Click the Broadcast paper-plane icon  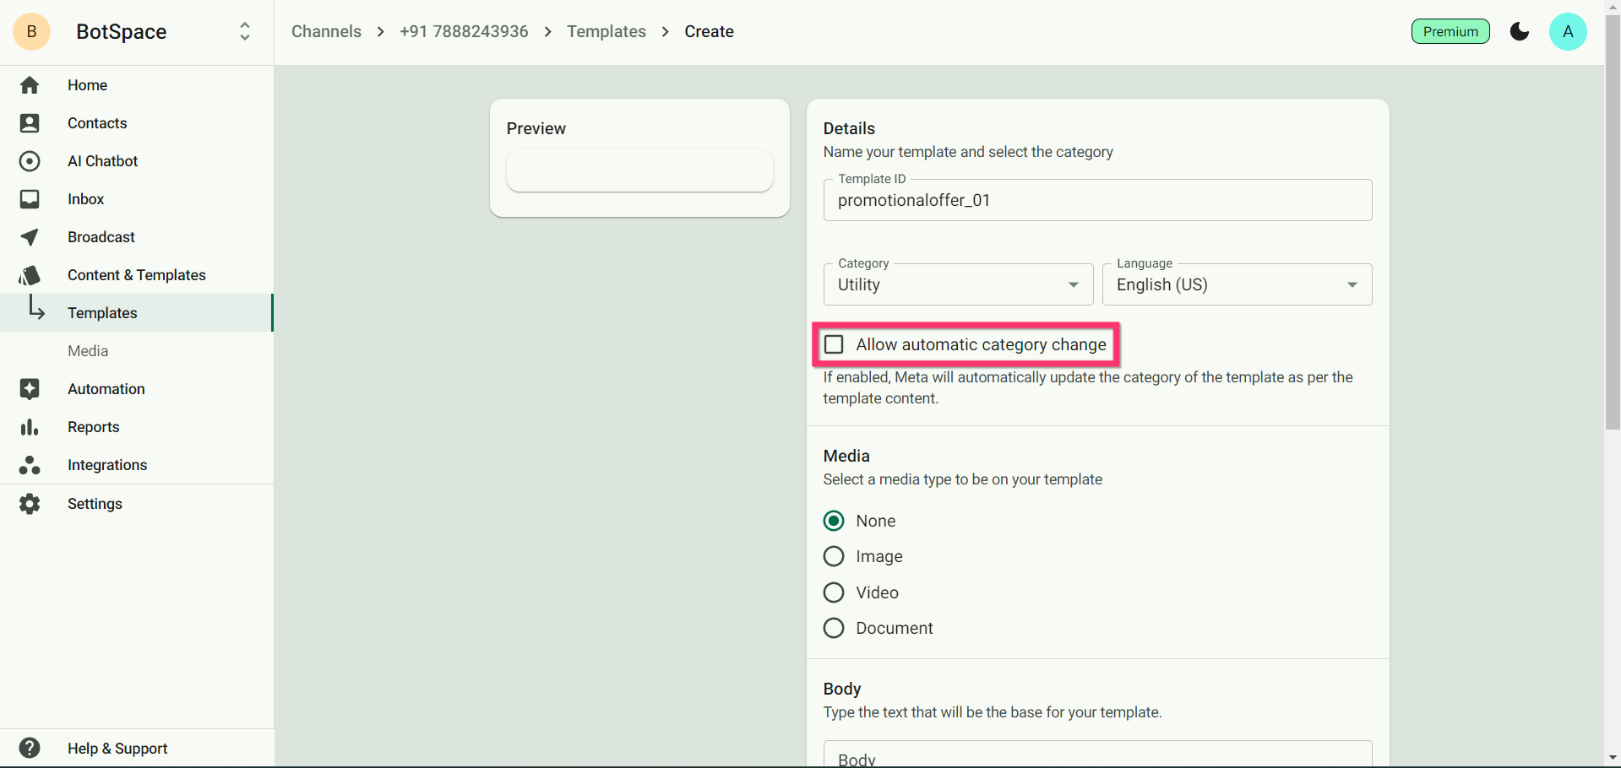tap(30, 237)
